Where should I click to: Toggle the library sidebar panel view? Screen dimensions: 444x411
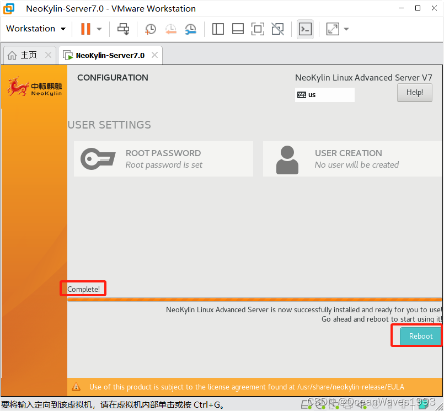pos(218,29)
